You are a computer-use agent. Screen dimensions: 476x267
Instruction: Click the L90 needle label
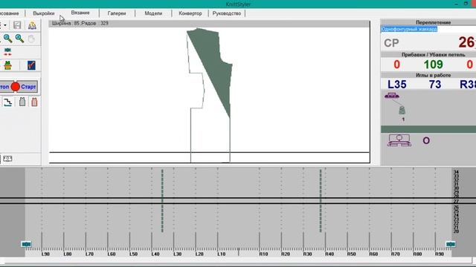[45, 254]
